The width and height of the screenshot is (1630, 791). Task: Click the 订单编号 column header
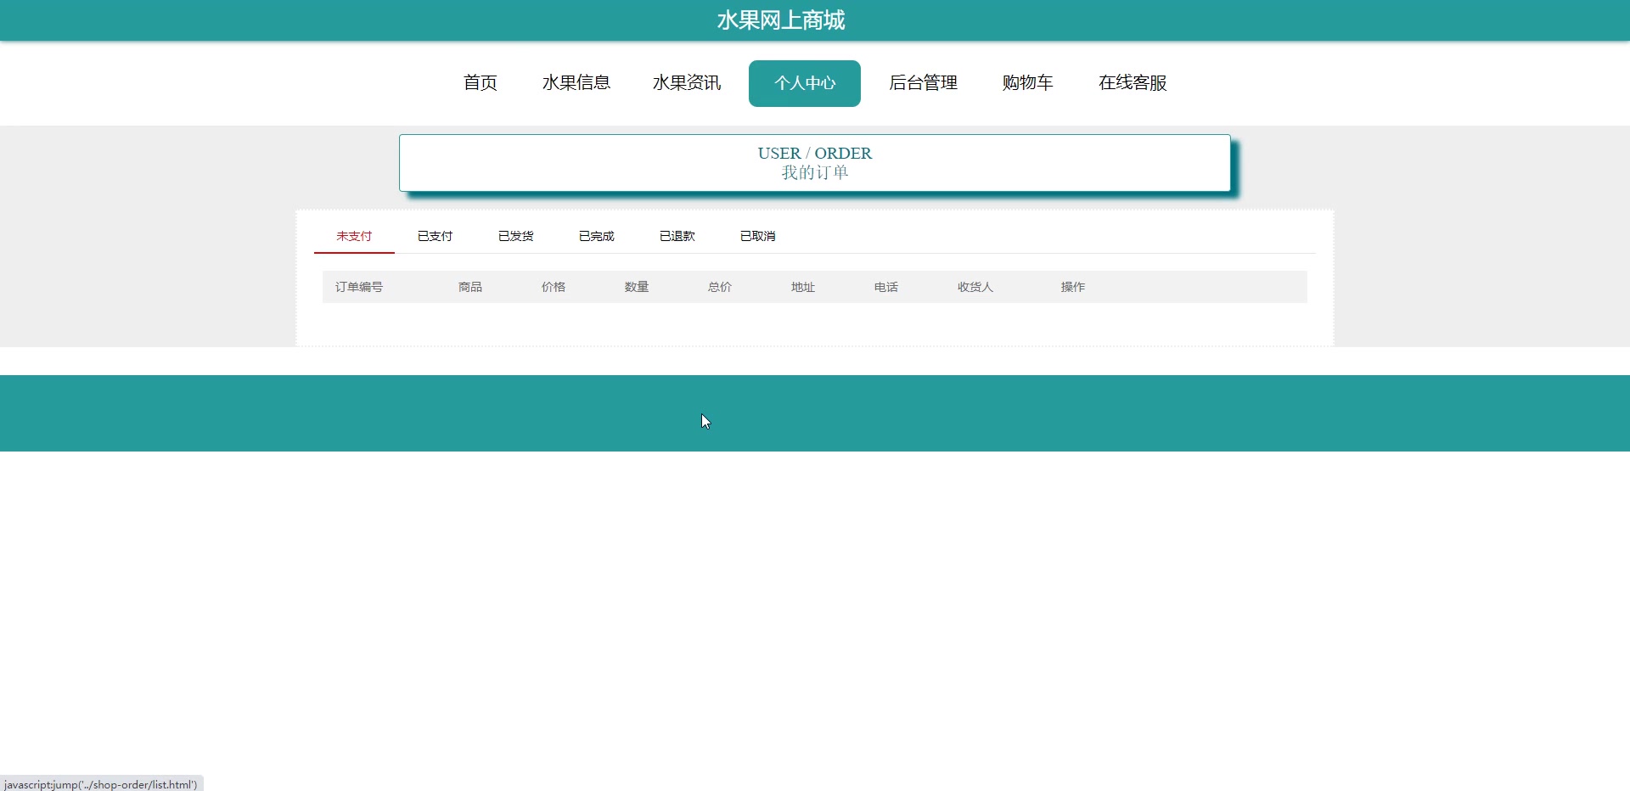pos(358,287)
